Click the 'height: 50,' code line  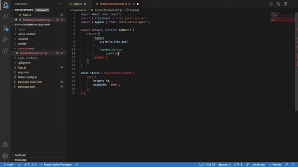(102, 81)
